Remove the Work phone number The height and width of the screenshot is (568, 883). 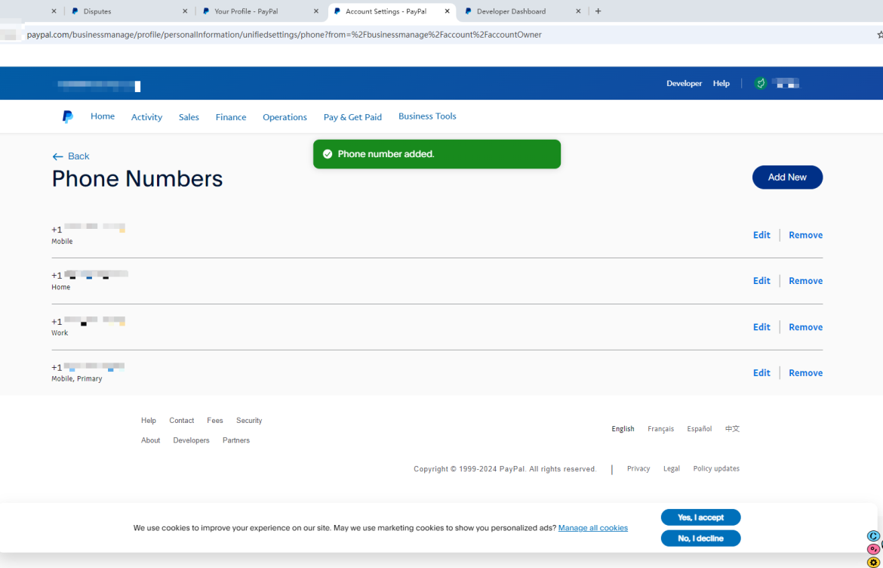click(x=805, y=327)
